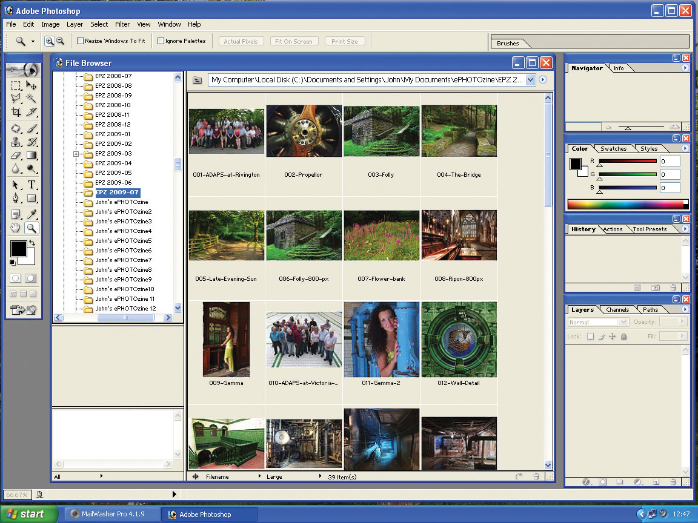The width and height of the screenshot is (698, 523).
Task: Click the Fit On Screen button
Action: 293,41
